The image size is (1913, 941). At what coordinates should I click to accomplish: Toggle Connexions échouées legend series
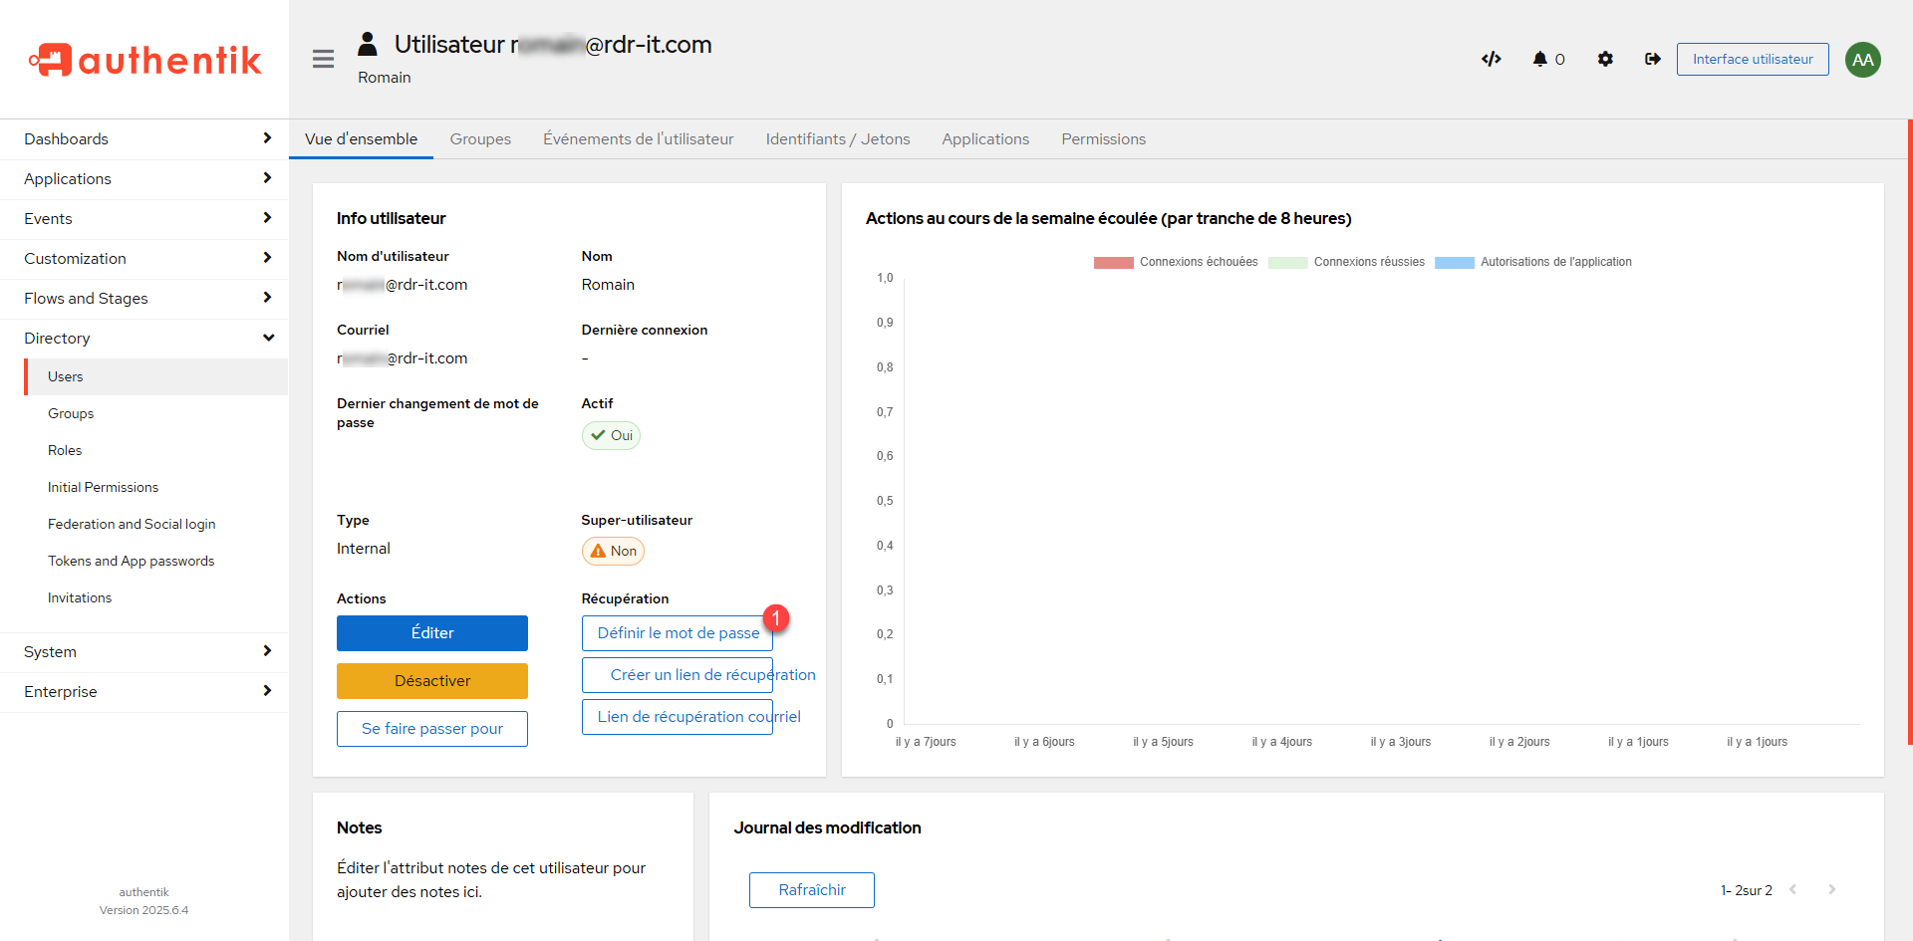click(x=1176, y=262)
